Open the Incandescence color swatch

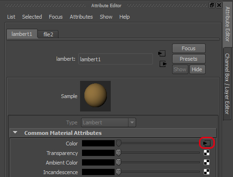[98, 172]
